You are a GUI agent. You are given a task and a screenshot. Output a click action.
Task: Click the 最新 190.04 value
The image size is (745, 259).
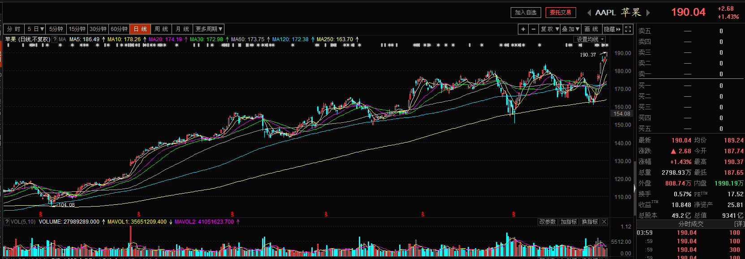coord(681,140)
